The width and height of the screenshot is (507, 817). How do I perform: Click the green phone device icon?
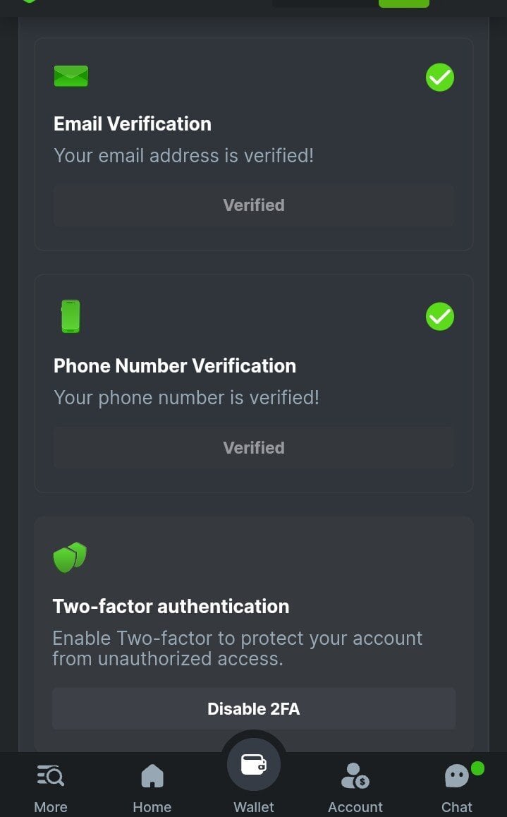coord(71,316)
